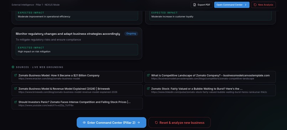Open Command Center from top bar

[232, 5]
